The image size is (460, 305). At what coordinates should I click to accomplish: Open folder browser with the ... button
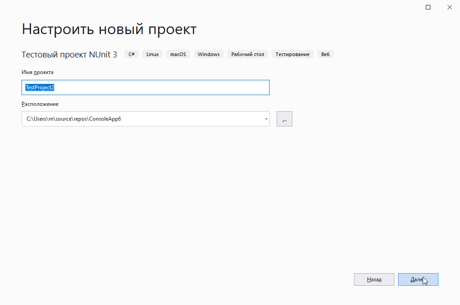pos(284,119)
